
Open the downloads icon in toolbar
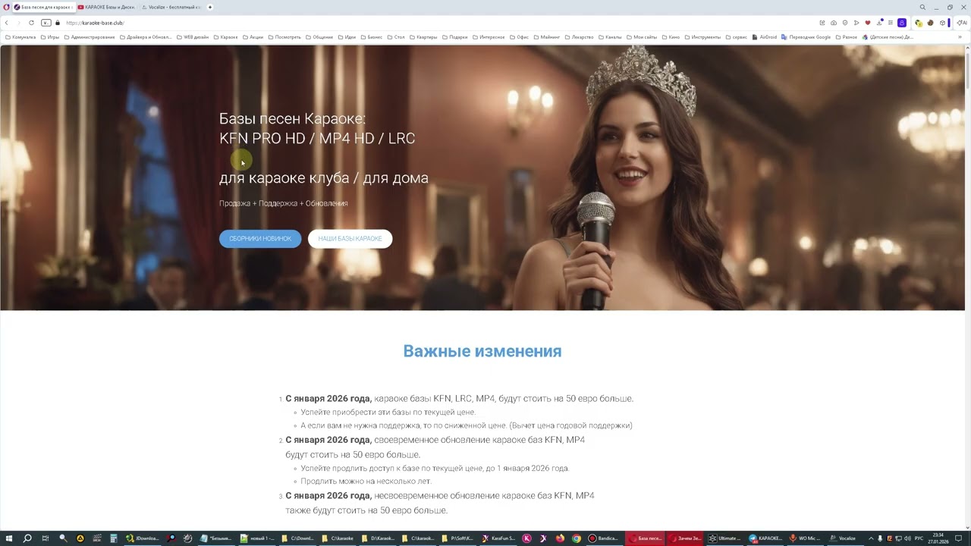(879, 23)
